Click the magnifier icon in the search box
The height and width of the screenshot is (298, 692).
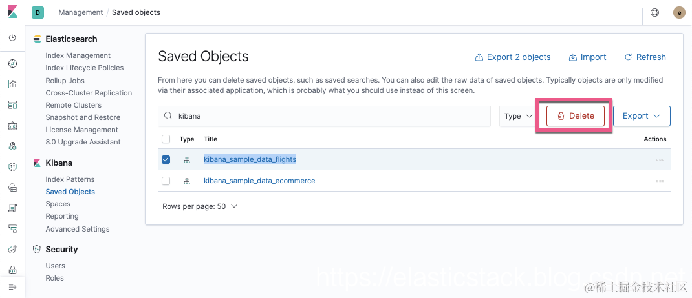[x=168, y=115]
